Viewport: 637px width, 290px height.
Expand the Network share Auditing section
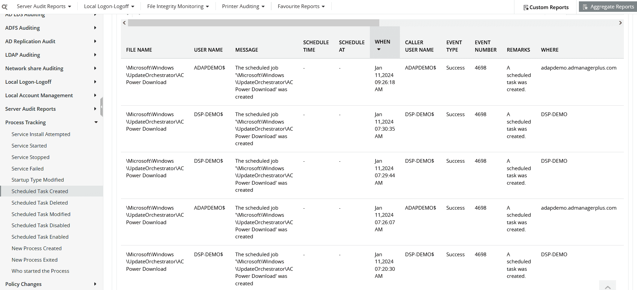95,68
